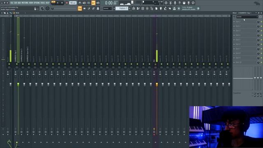Open the HELP menu
The image size is (263, 148).
pyautogui.click(x=48, y=3)
